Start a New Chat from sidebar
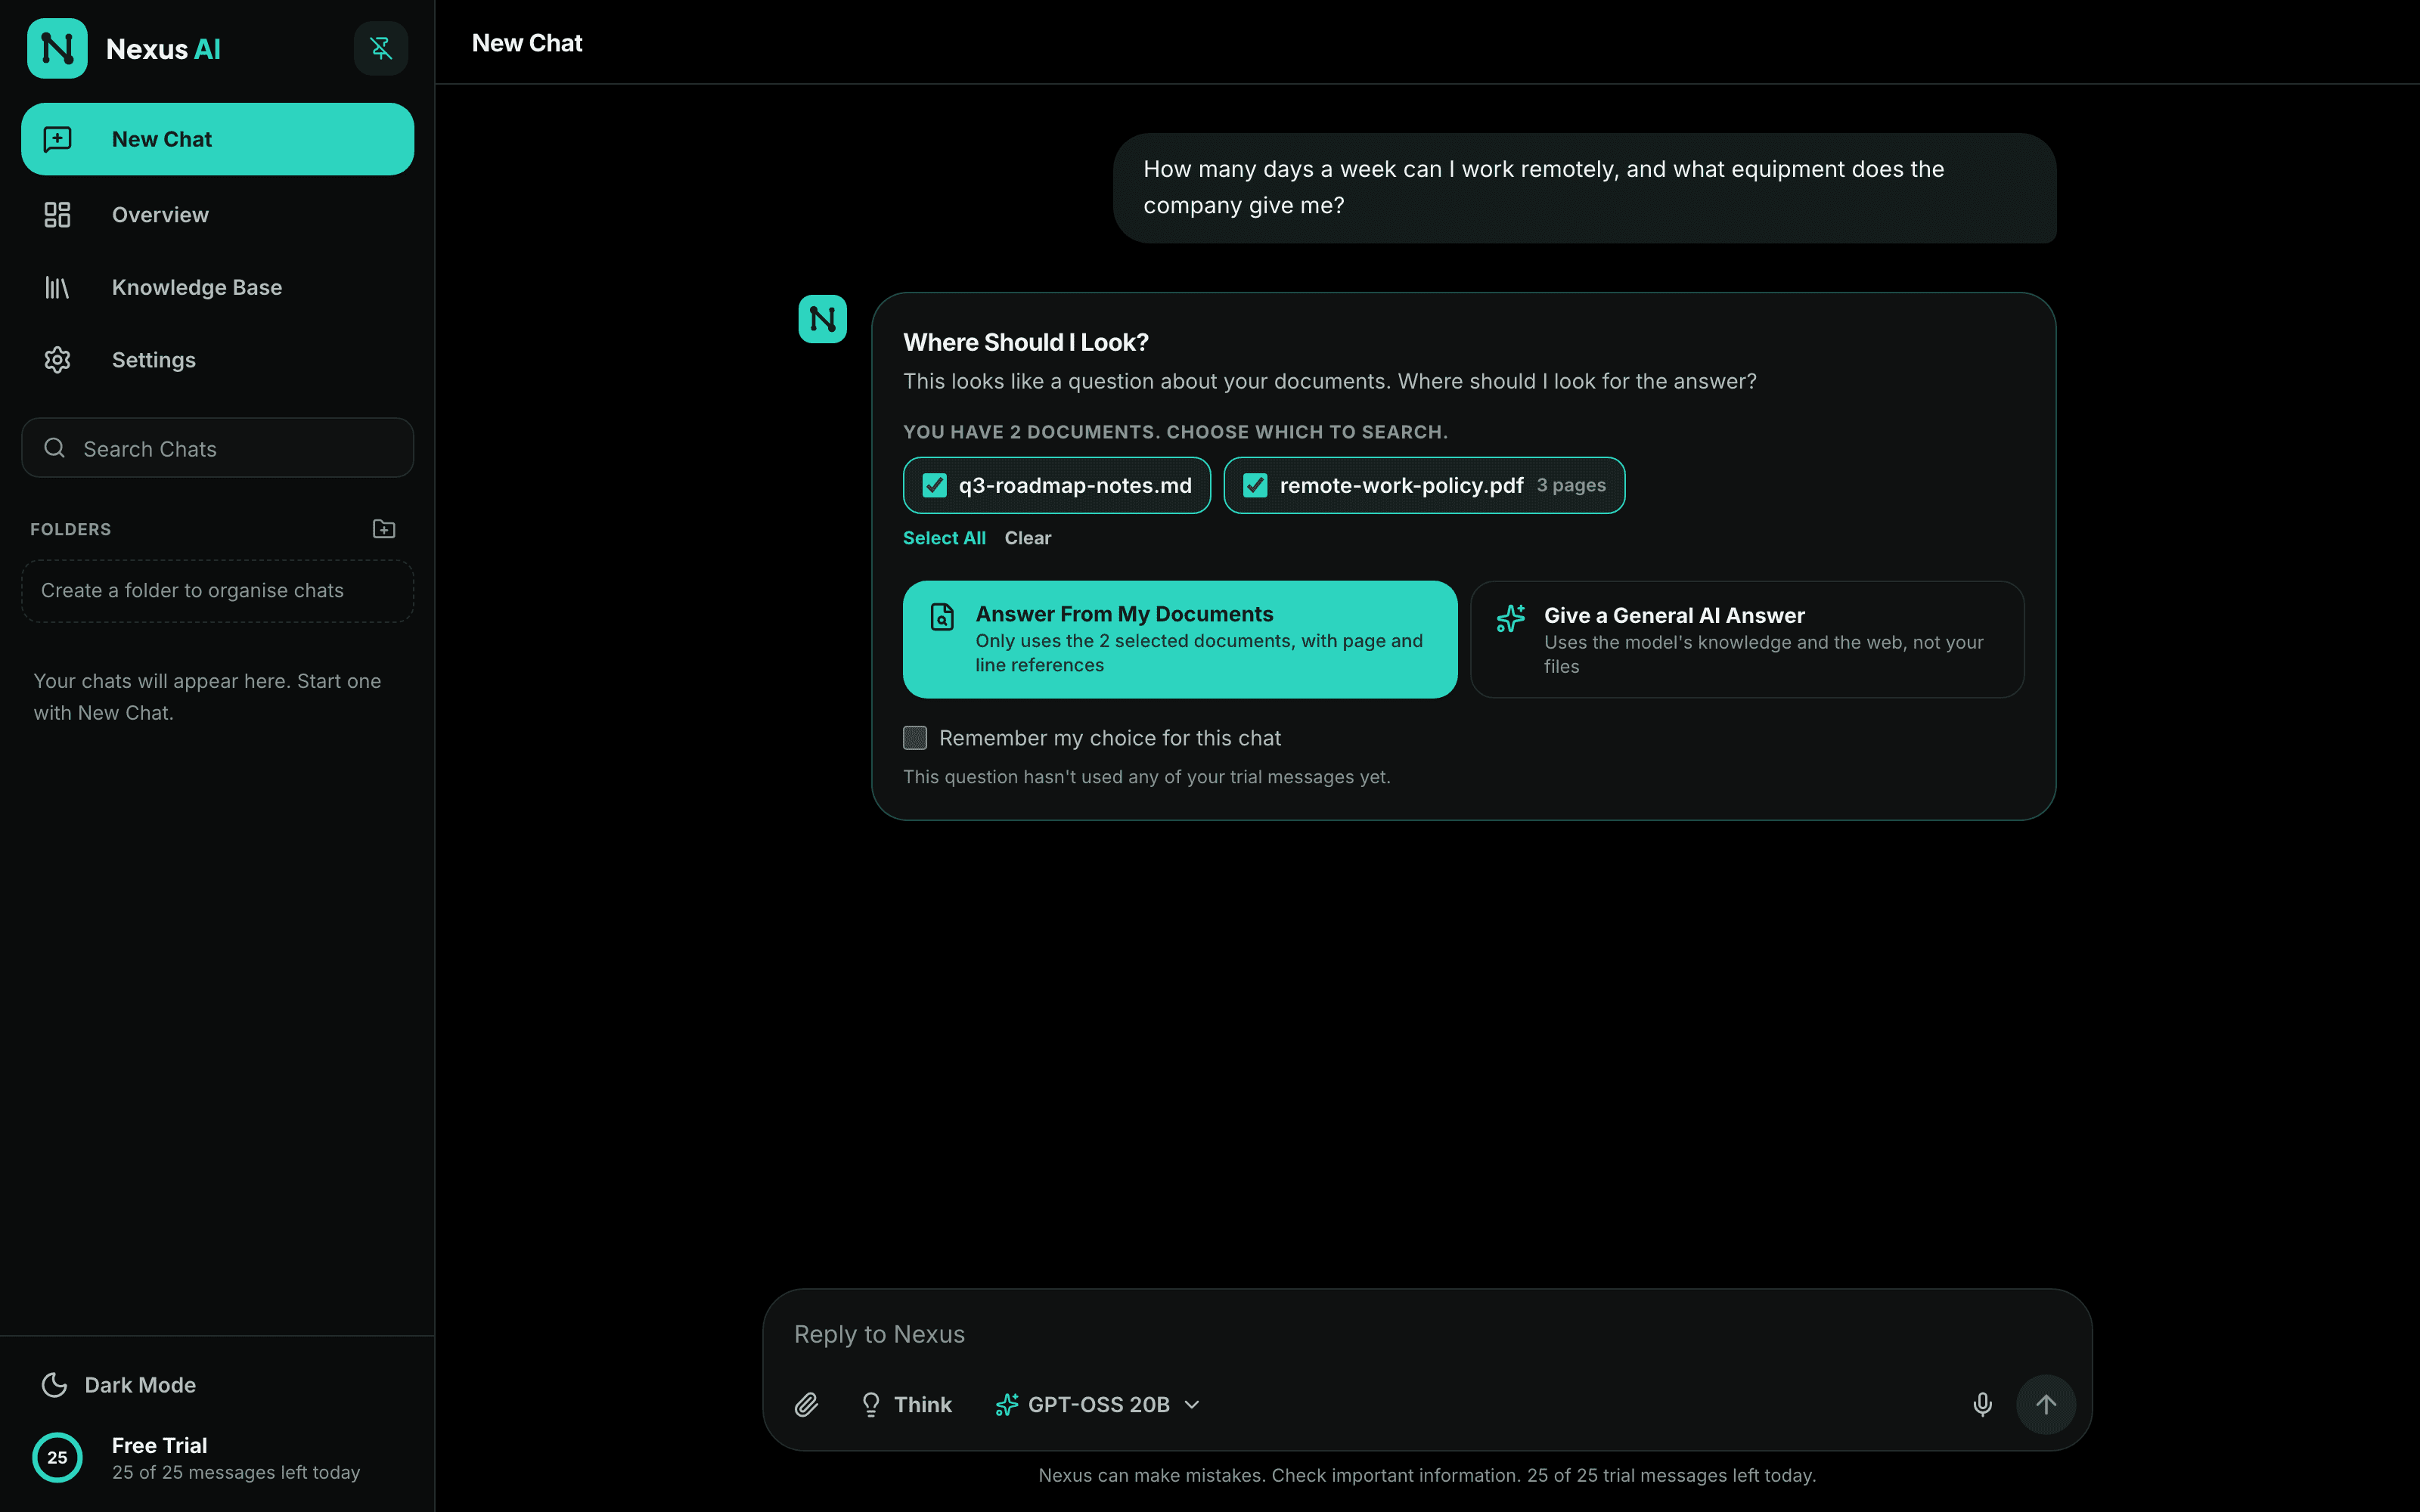The width and height of the screenshot is (2420, 1512). pyautogui.click(x=217, y=139)
